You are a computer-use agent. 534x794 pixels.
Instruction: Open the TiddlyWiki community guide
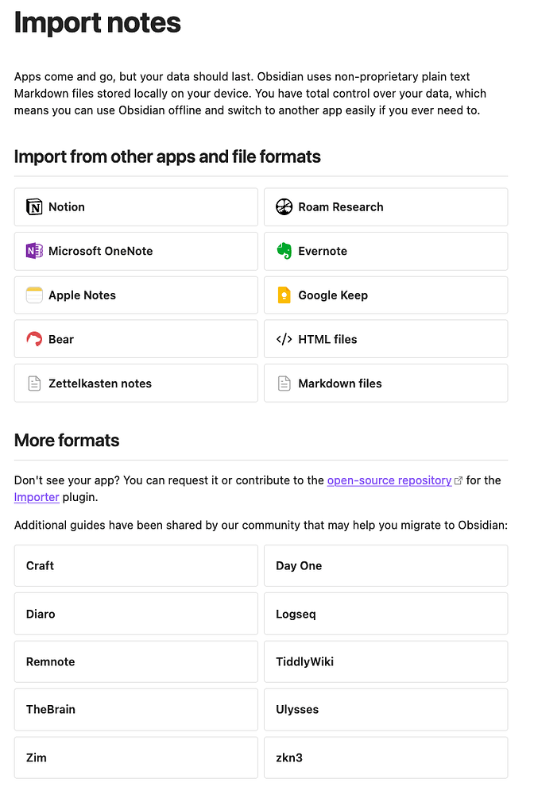[x=386, y=661]
